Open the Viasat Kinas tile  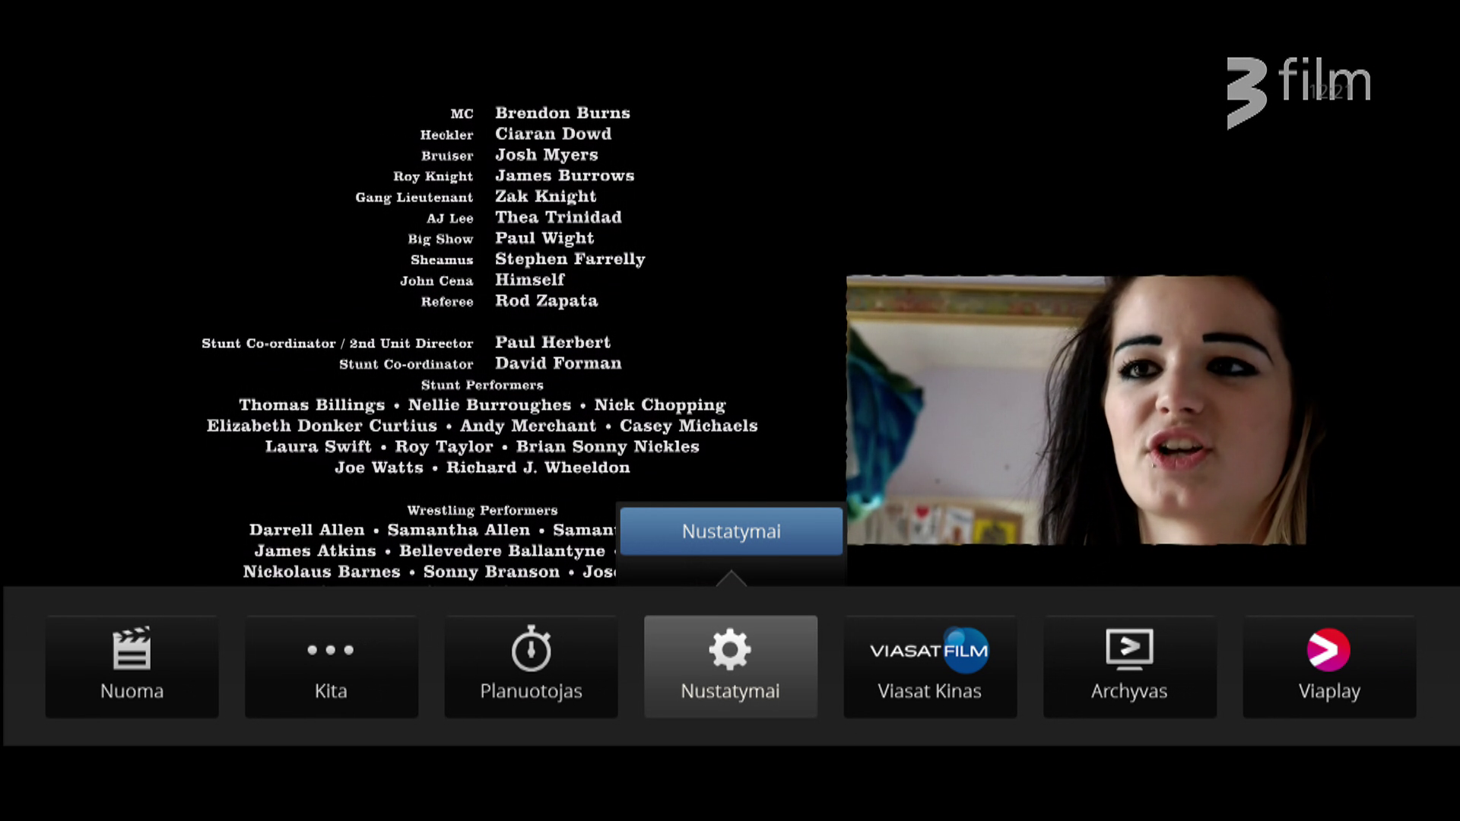[x=930, y=667]
